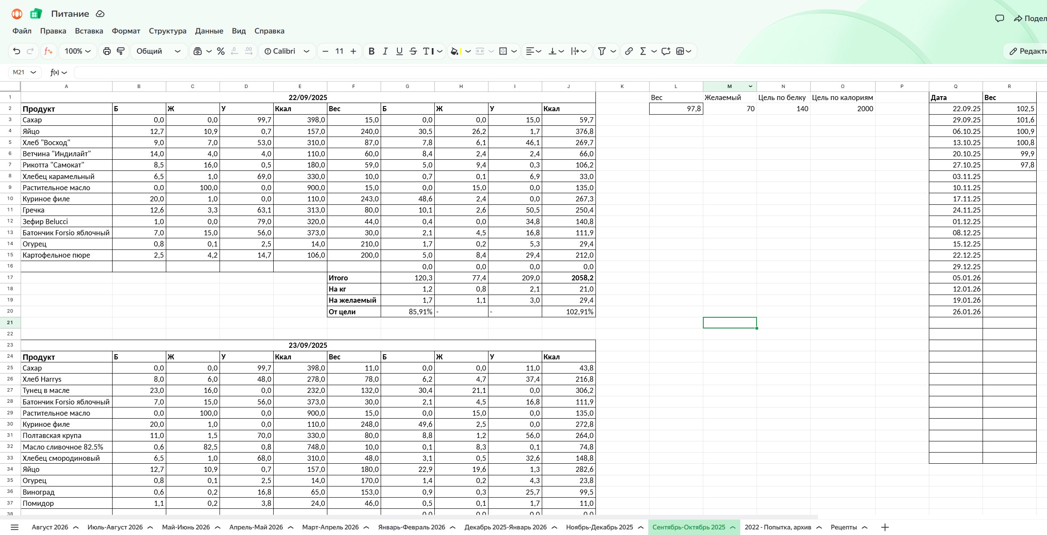This screenshot has width=1047, height=535.
Task: Select the date cell 22.09.25
Action: (x=955, y=109)
